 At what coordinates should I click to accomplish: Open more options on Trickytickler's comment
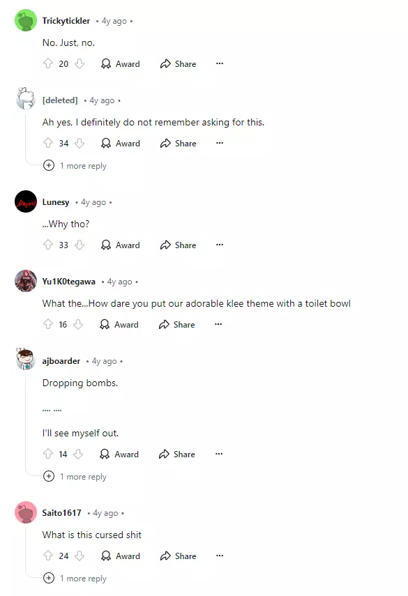click(220, 63)
